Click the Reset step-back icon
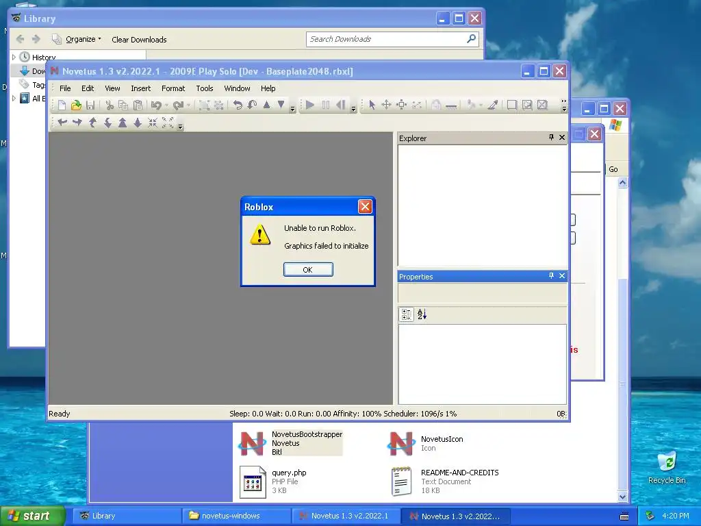701x526 pixels. click(x=341, y=105)
